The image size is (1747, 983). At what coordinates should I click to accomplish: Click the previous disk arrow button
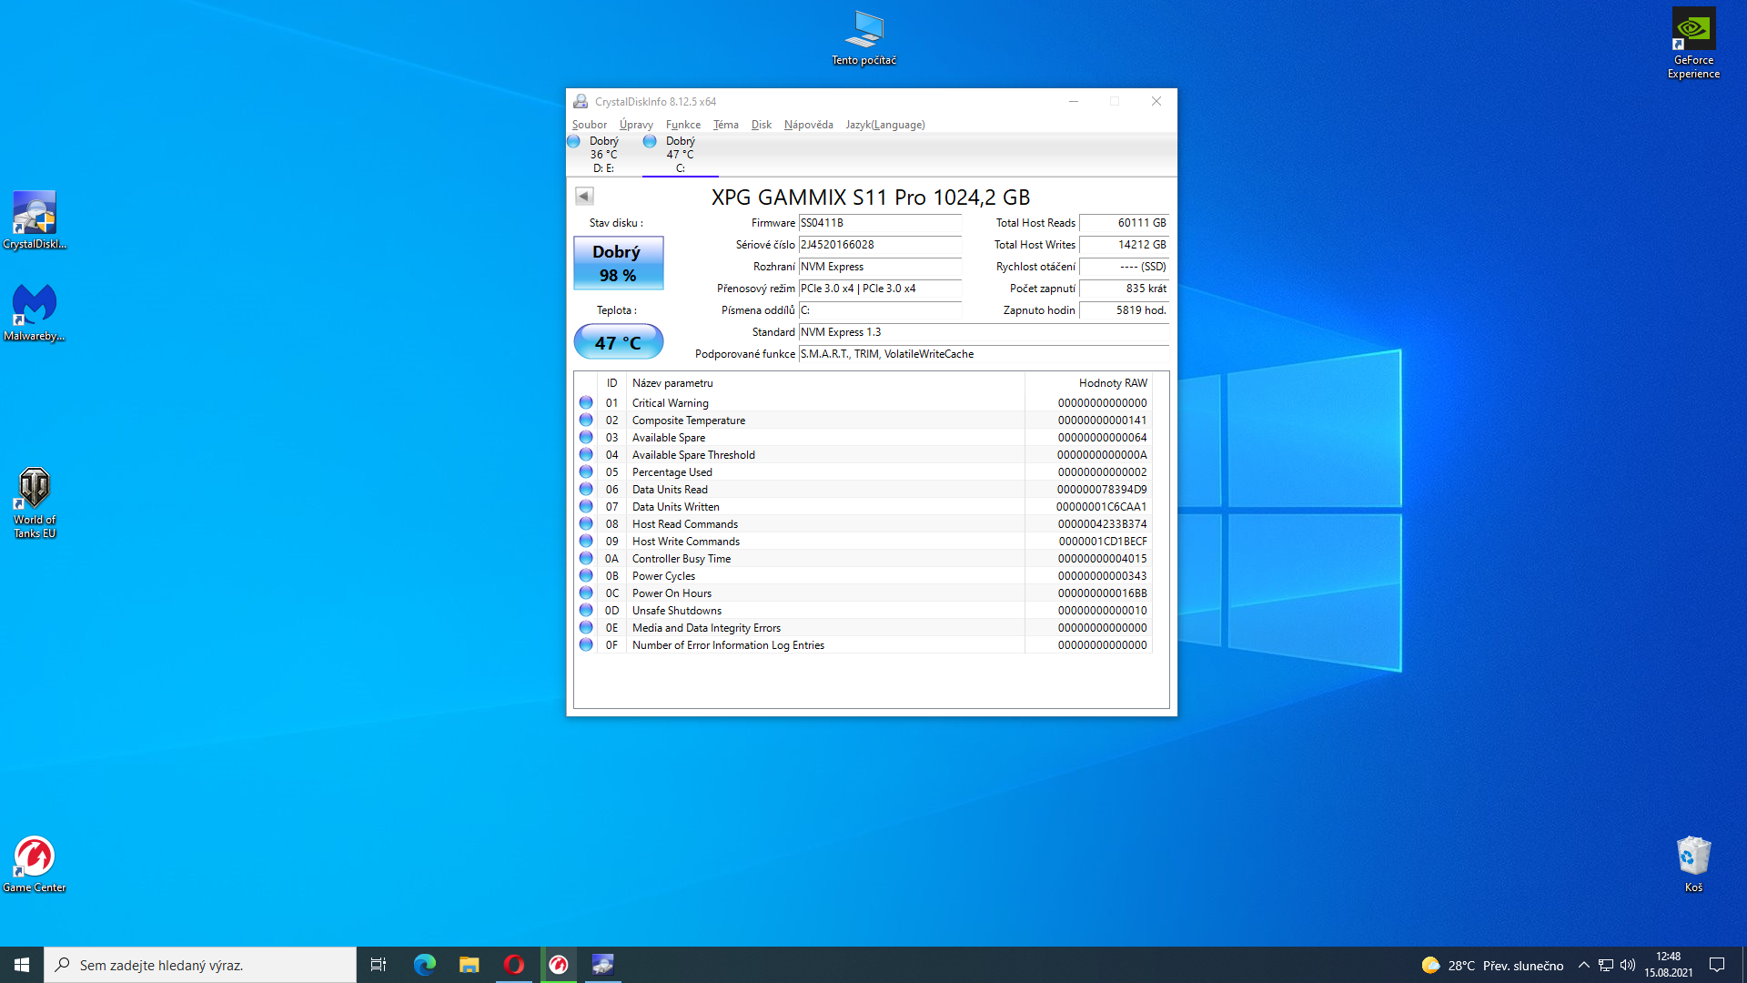(584, 196)
